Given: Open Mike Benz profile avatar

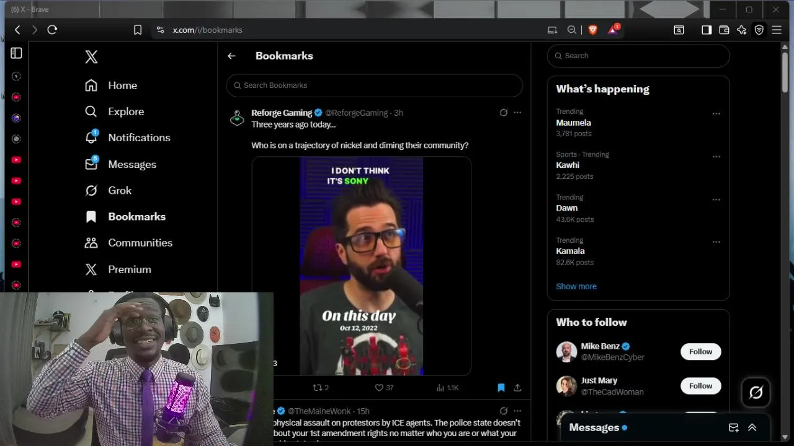Looking at the screenshot, I should click(x=566, y=352).
